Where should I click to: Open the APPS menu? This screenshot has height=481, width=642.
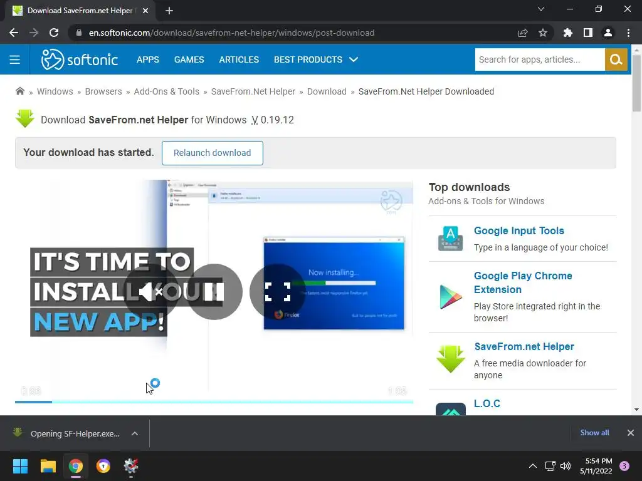click(x=148, y=59)
